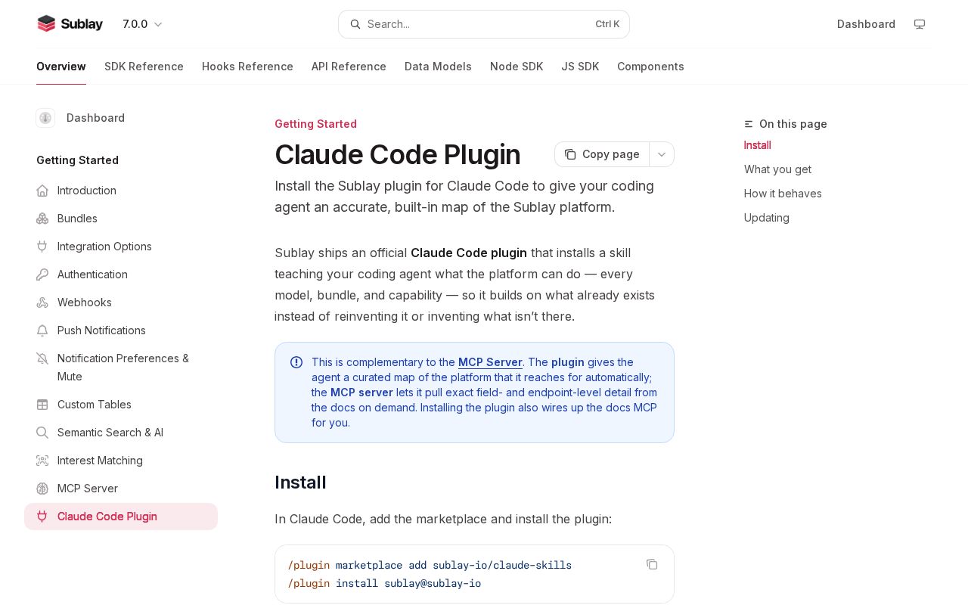
Task: Jump to Updating section
Action: pyautogui.click(x=767, y=218)
